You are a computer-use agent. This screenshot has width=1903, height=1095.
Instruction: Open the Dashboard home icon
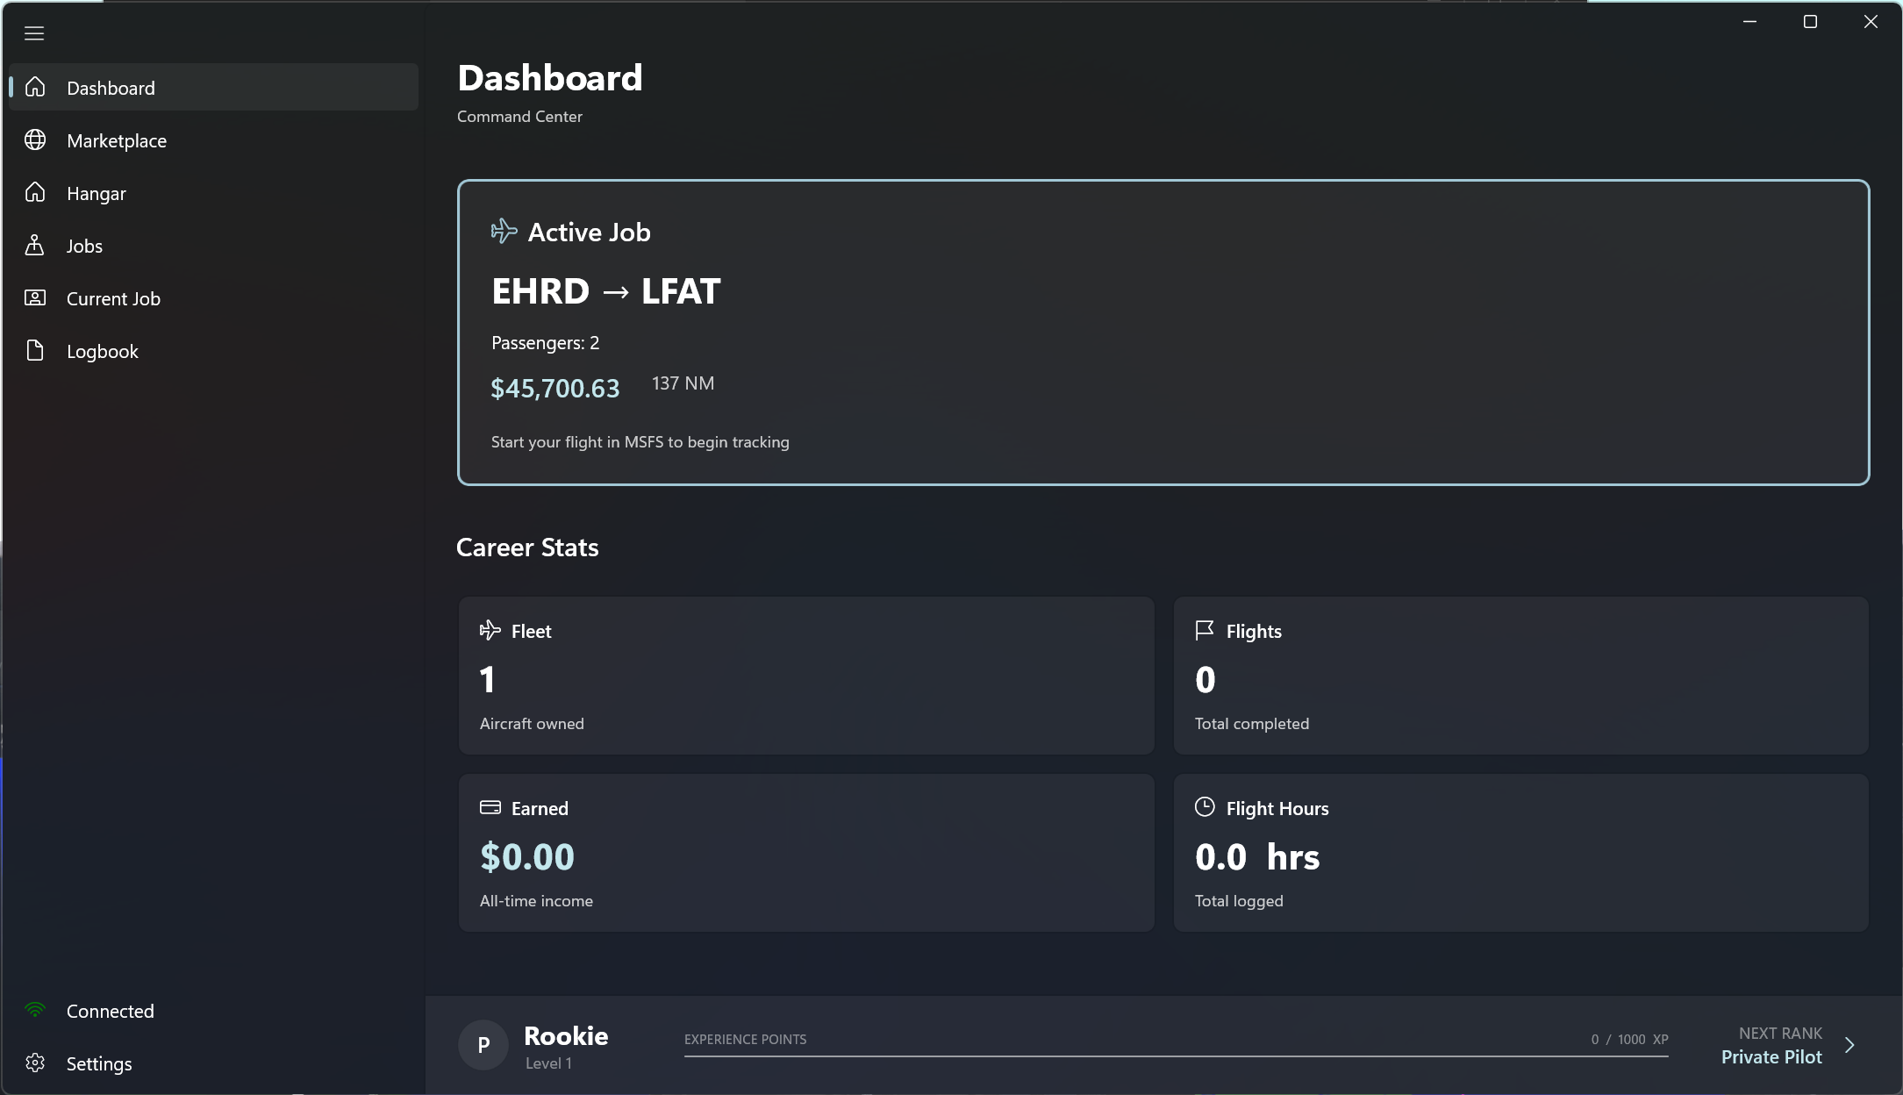(35, 87)
